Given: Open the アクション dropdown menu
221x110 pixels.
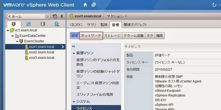Looking at the screenshot, I should coord(117,16).
